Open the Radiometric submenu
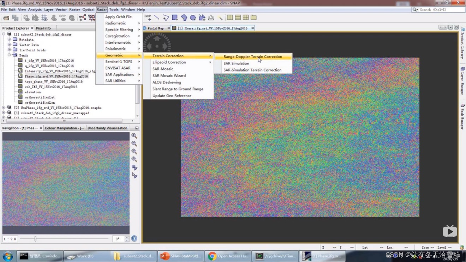Image resolution: width=466 pixels, height=262 pixels. [x=119, y=23]
